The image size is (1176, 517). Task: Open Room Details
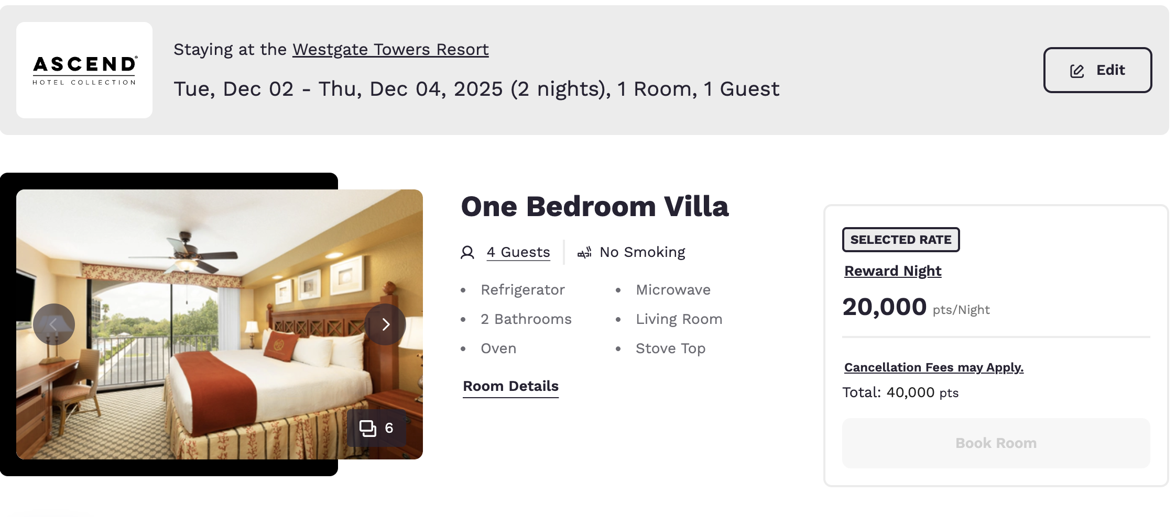click(510, 386)
